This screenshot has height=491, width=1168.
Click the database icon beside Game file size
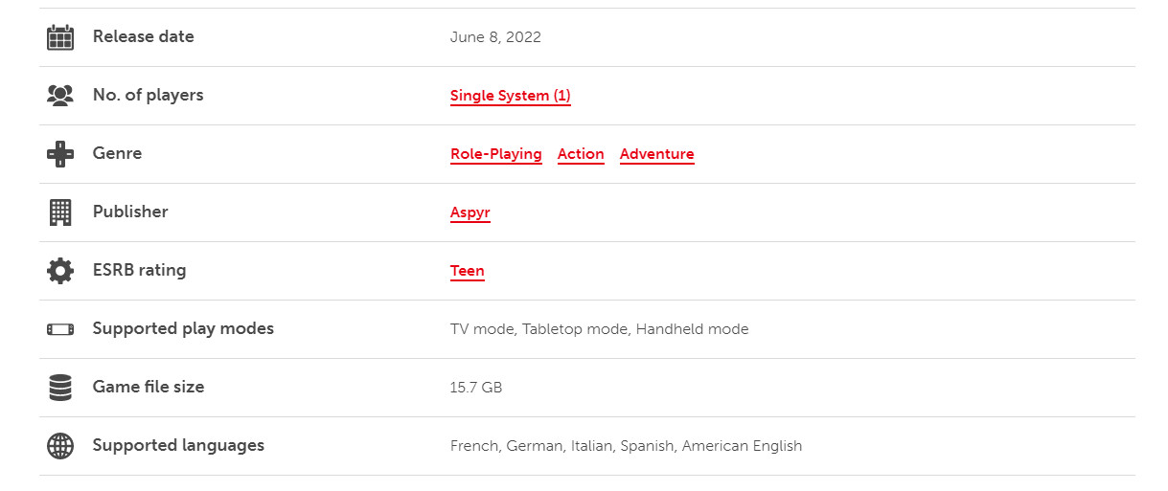tap(60, 388)
